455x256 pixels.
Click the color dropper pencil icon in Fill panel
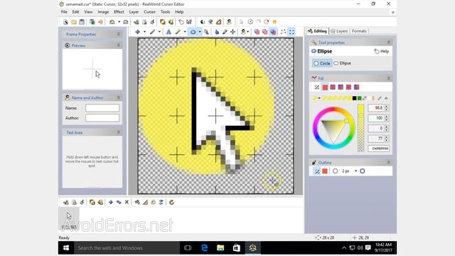click(x=380, y=98)
